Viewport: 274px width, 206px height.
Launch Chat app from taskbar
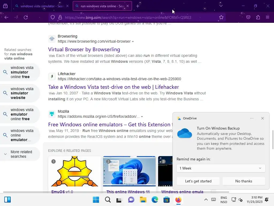click(x=131, y=200)
